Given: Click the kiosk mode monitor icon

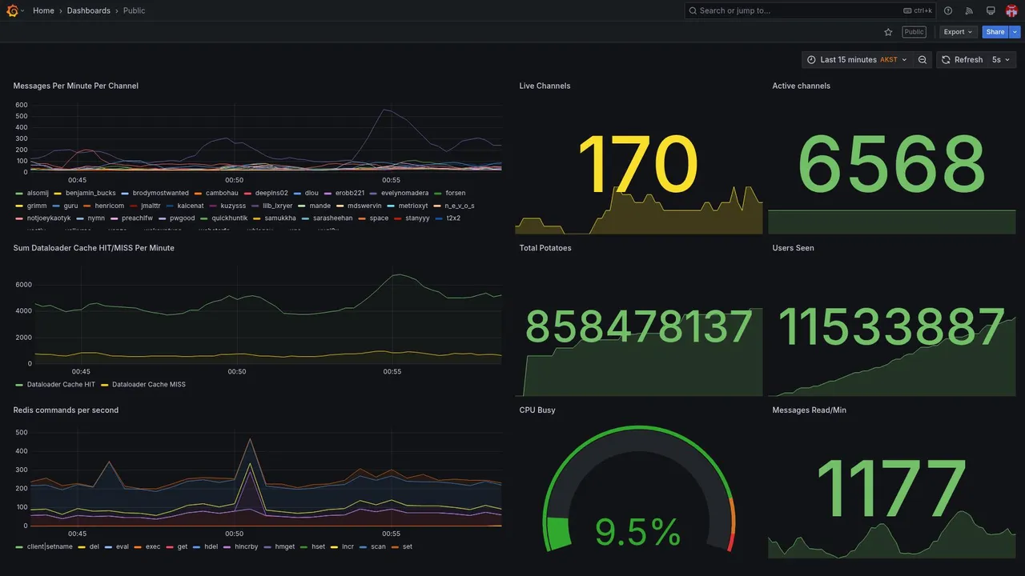Looking at the screenshot, I should coord(991,10).
